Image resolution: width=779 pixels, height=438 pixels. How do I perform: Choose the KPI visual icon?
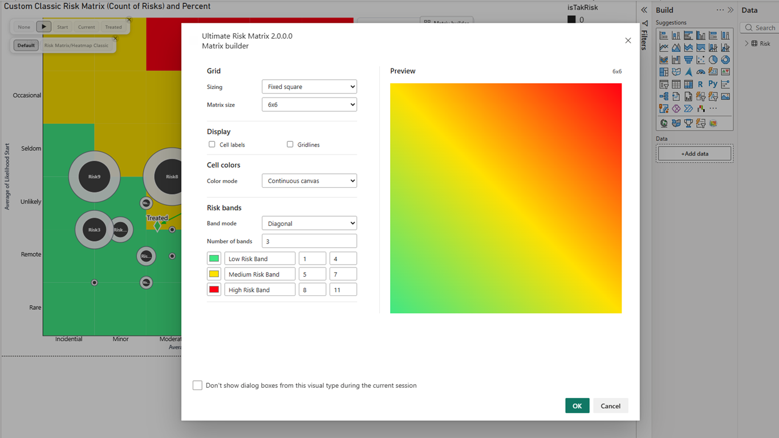click(x=725, y=72)
